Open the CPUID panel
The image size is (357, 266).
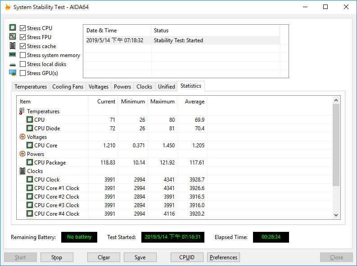[x=187, y=257]
